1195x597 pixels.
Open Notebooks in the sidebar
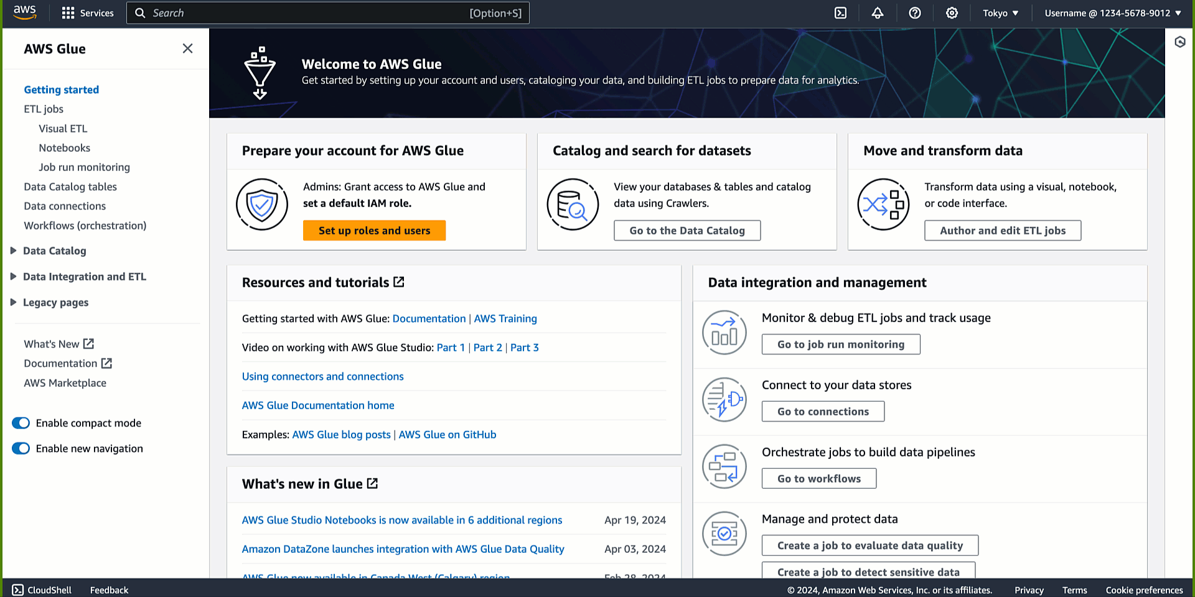click(65, 148)
